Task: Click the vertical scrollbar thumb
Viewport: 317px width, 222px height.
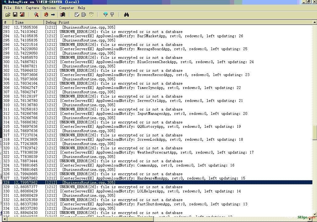Action: (x=315, y=132)
